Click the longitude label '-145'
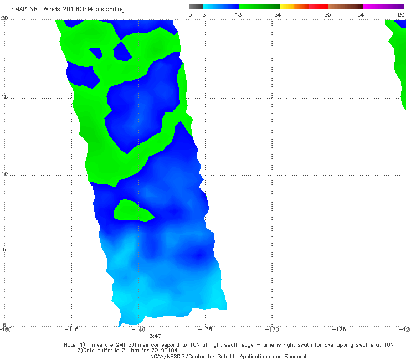The width and height of the screenshot is (410, 360). click(71, 330)
